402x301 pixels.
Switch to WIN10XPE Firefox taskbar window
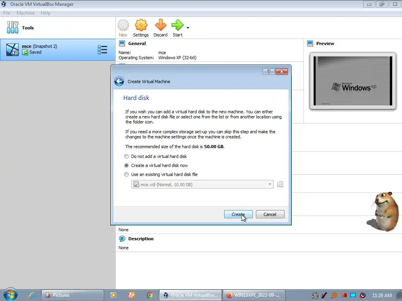click(254, 295)
